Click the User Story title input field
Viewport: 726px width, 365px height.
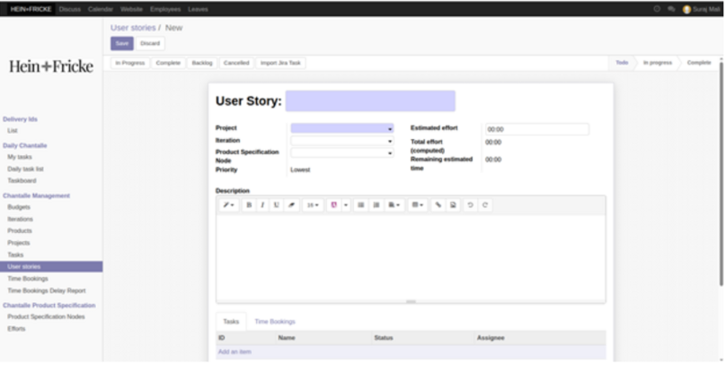tap(370, 101)
